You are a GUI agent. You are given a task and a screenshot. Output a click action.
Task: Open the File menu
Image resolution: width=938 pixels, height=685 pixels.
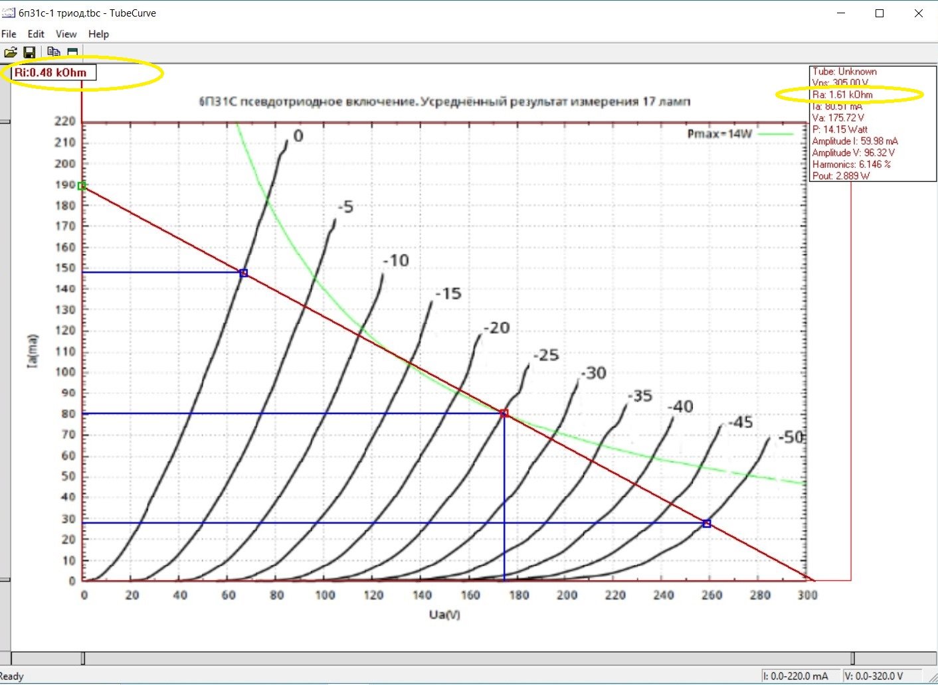[x=9, y=34]
